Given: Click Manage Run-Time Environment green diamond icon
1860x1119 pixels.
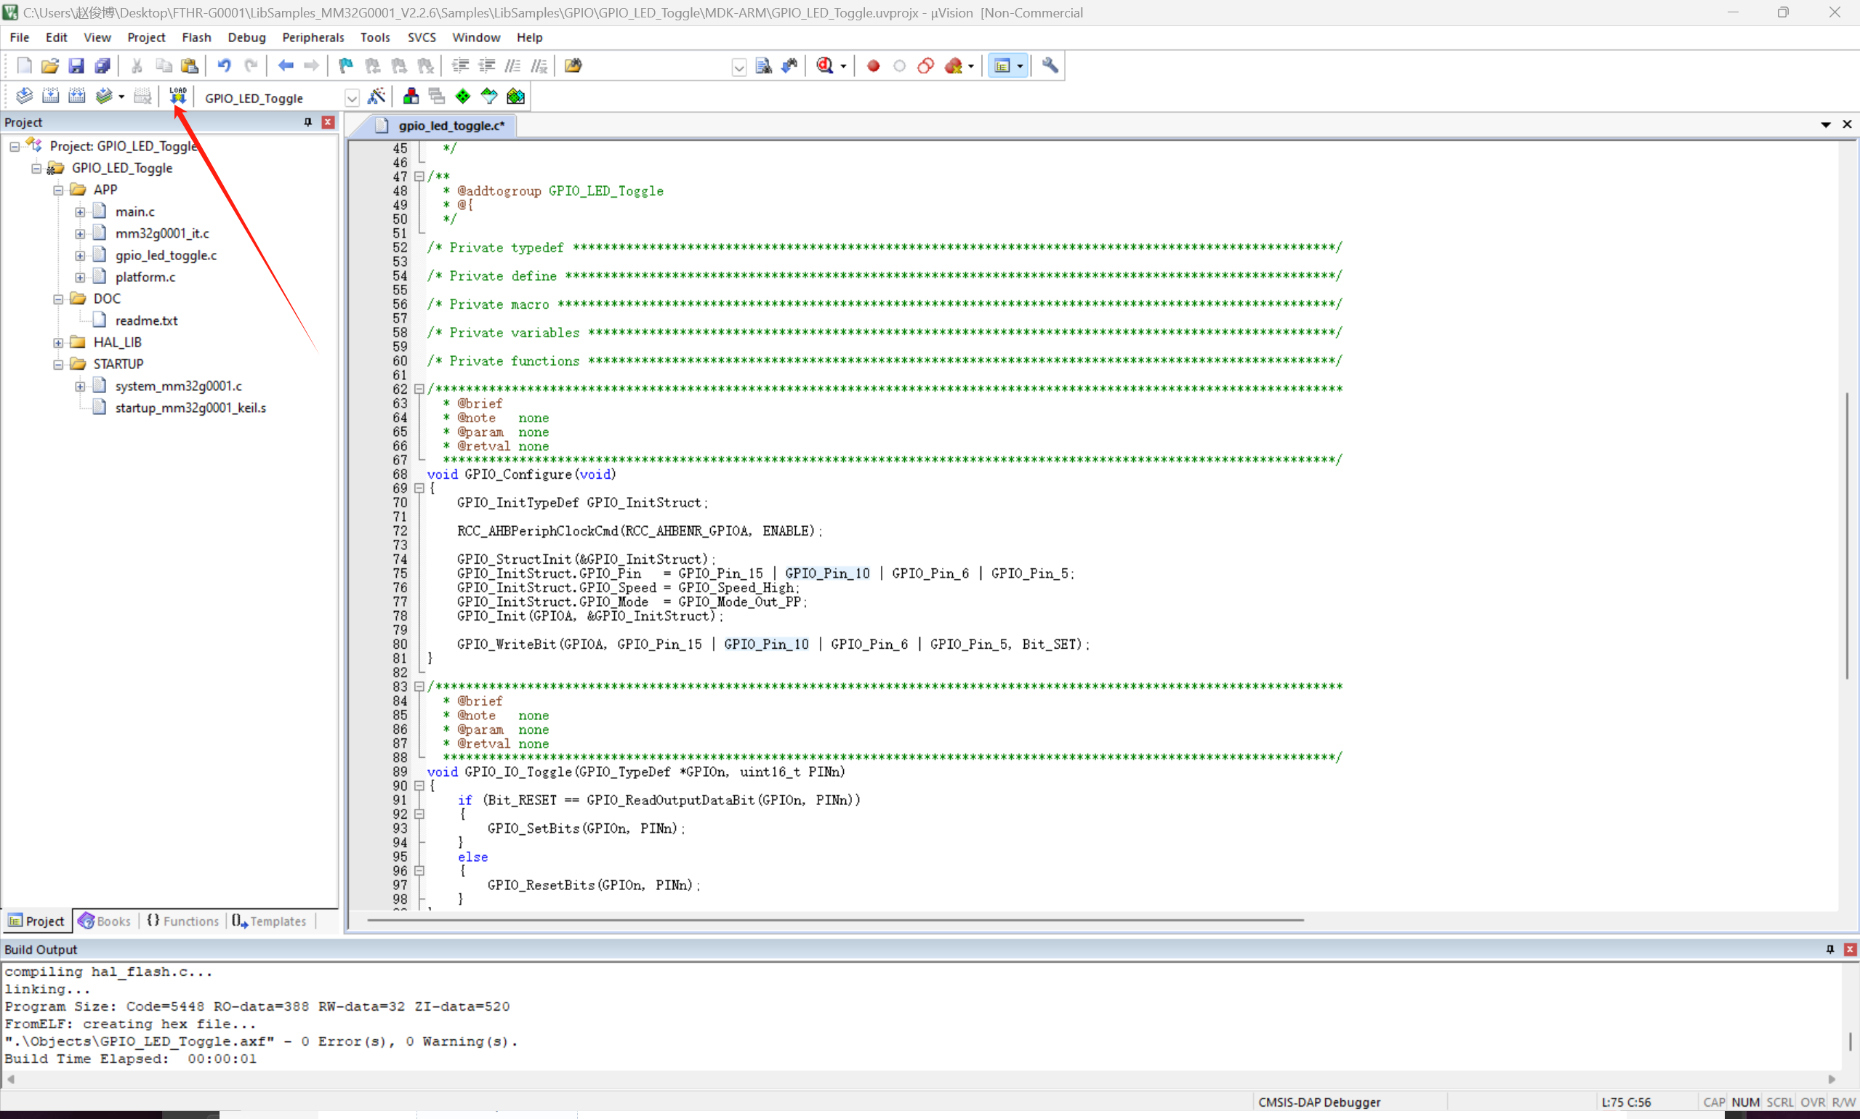Looking at the screenshot, I should 462,96.
